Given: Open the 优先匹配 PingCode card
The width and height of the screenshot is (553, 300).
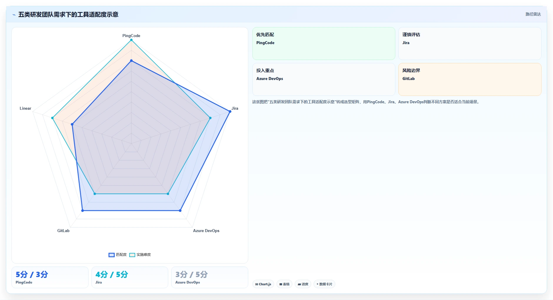Looking at the screenshot, I should (x=324, y=44).
